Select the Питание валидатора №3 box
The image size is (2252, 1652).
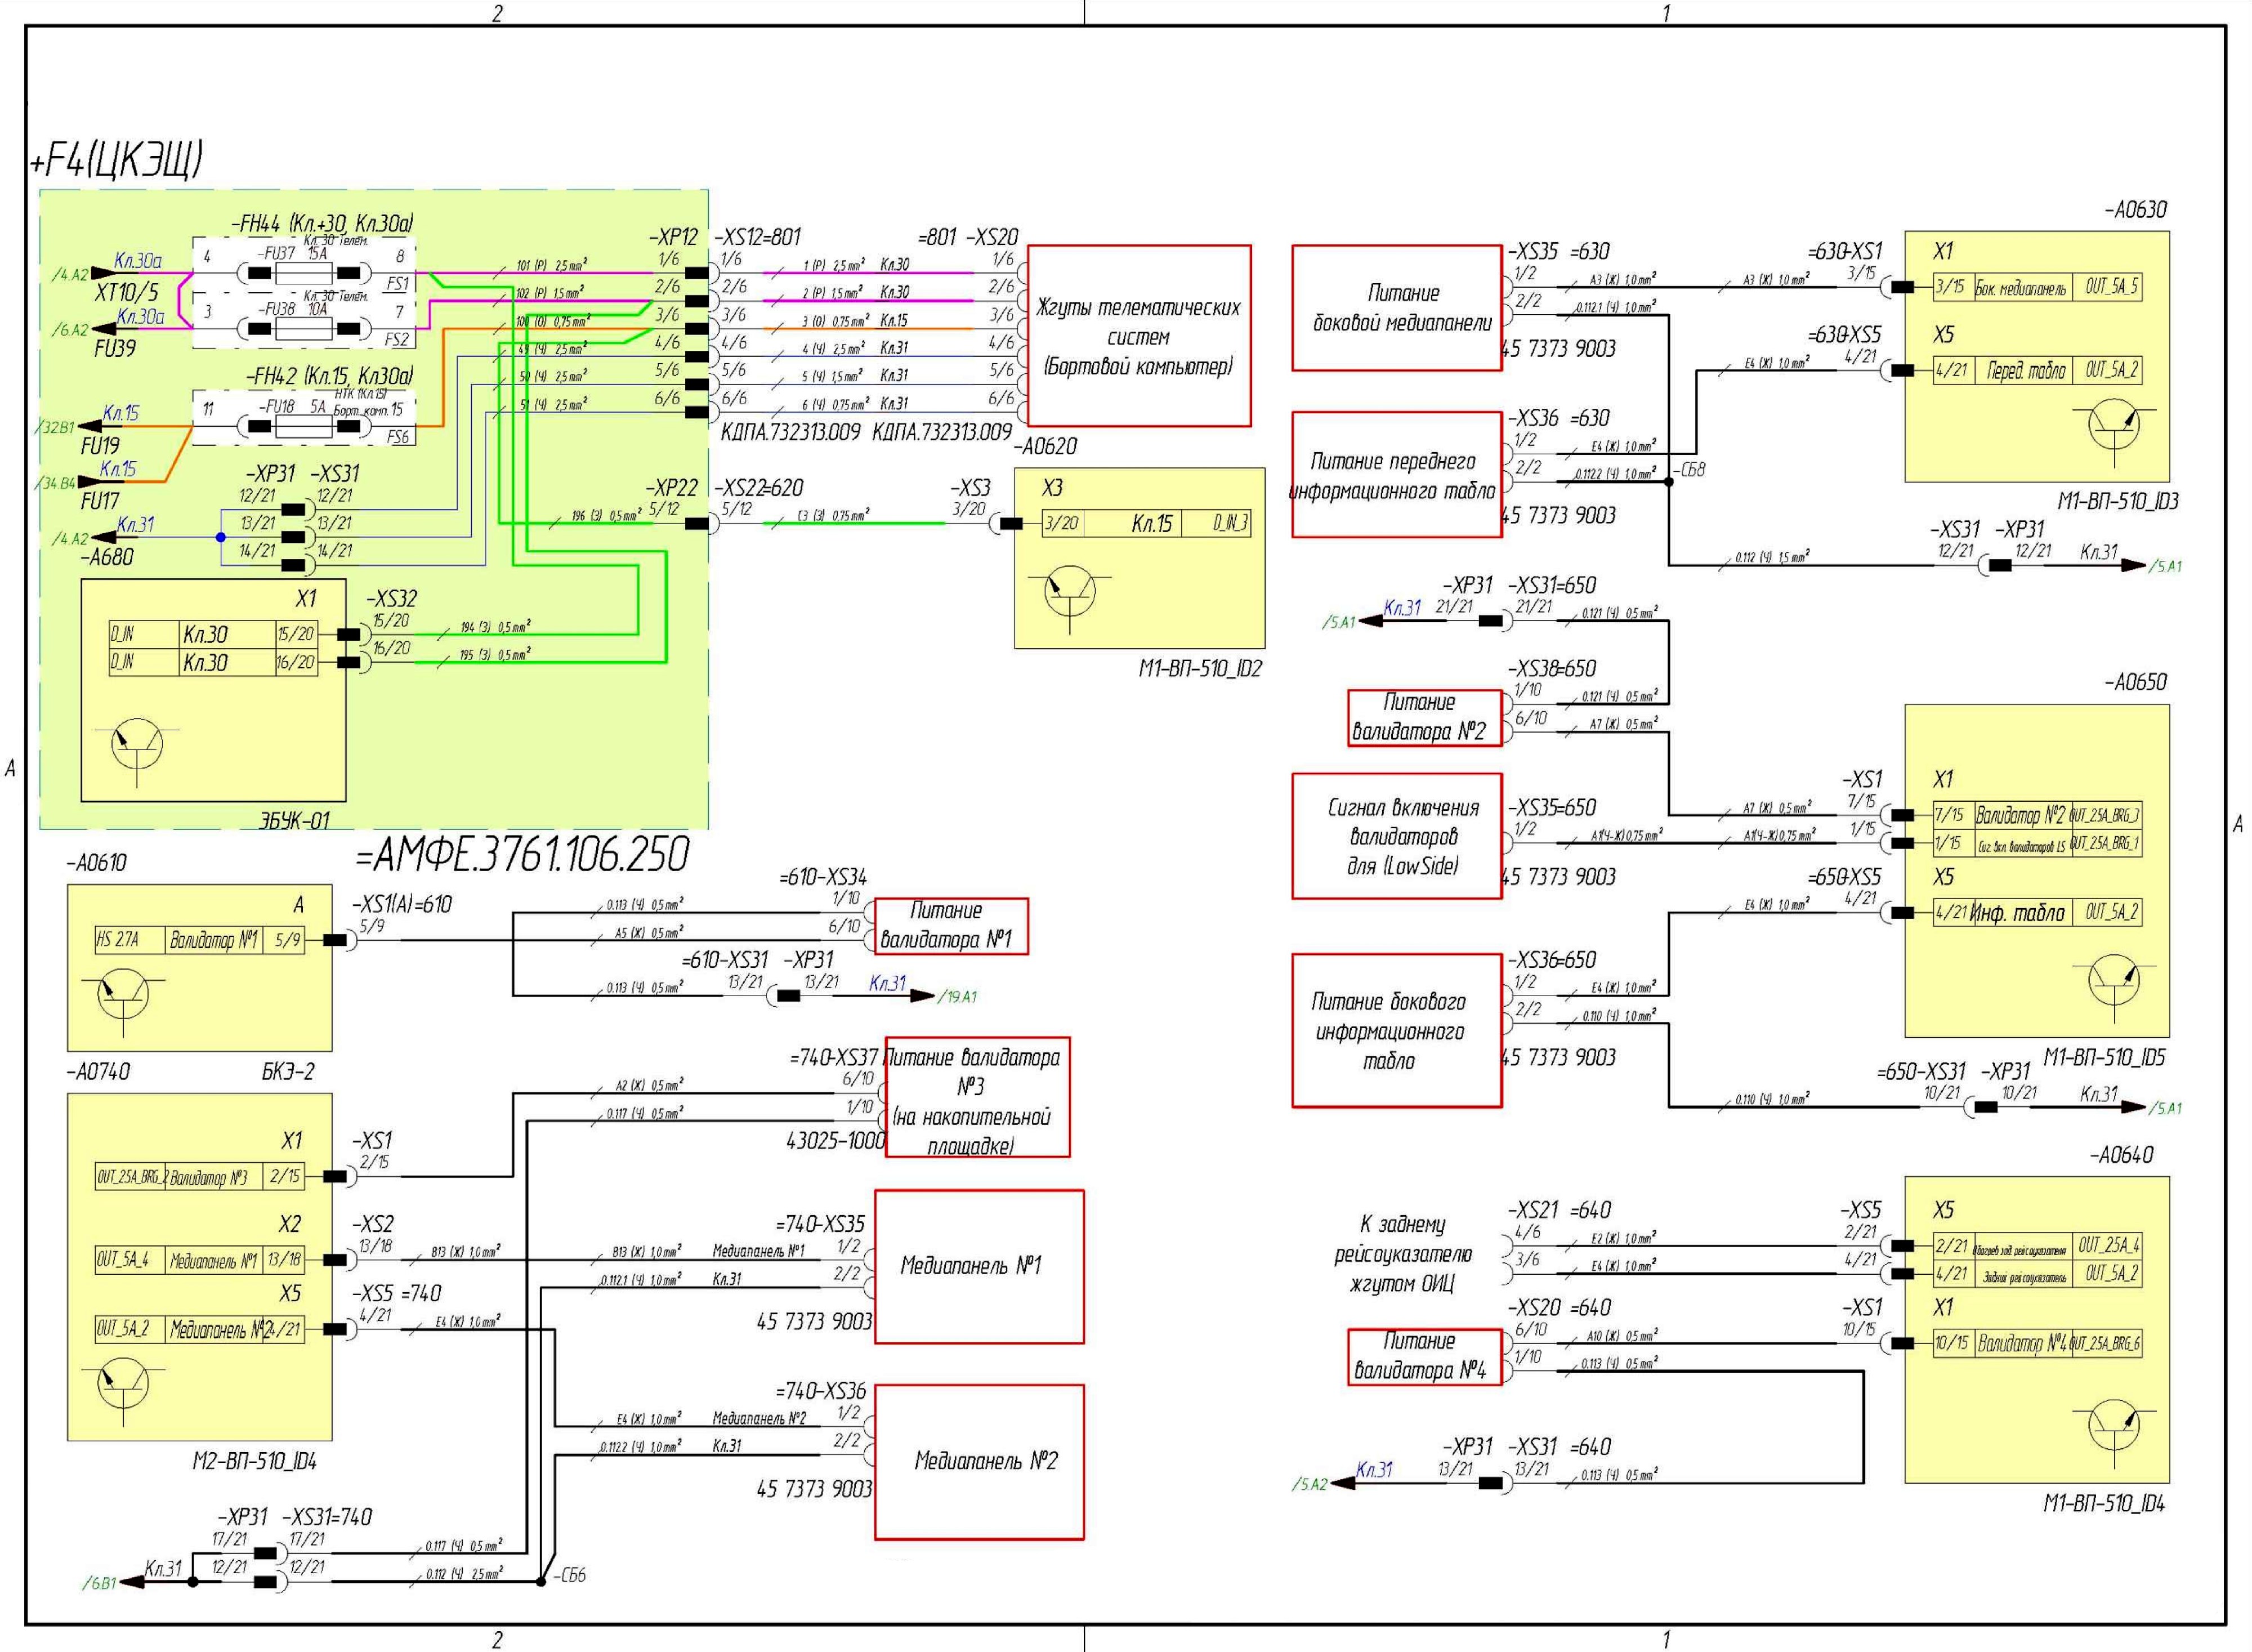pos(977,1097)
